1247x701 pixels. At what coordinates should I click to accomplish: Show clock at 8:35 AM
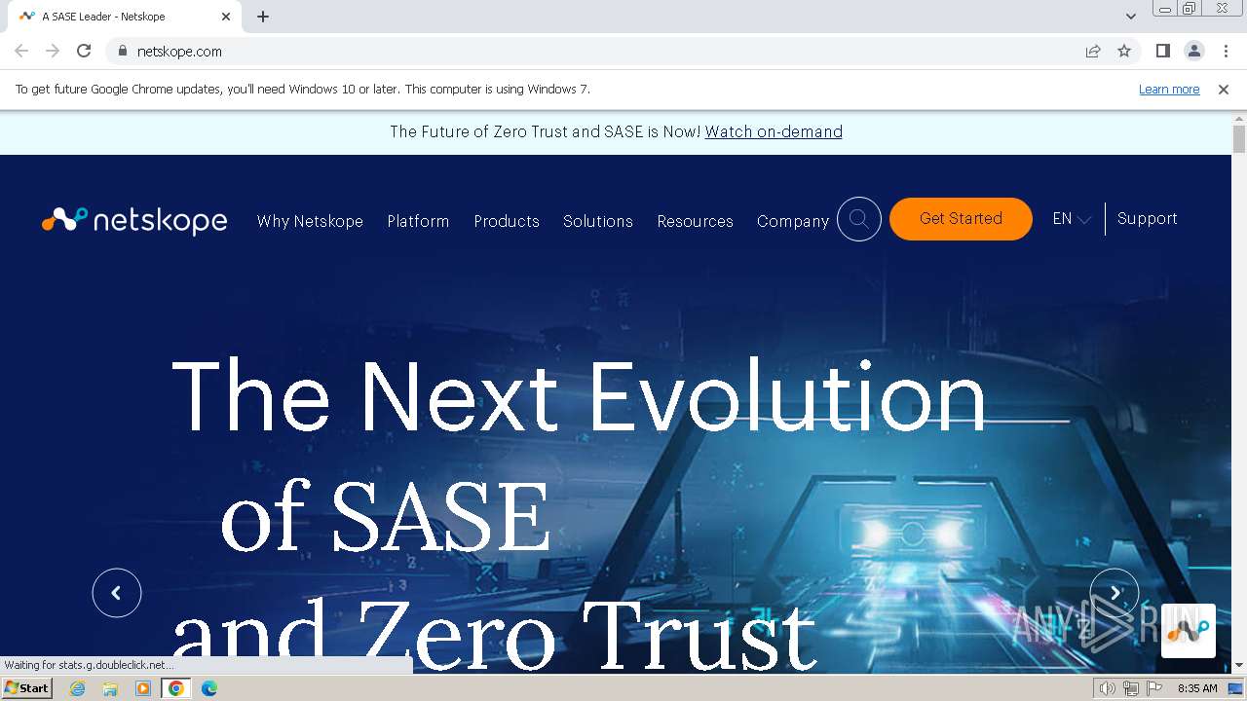coord(1197,688)
